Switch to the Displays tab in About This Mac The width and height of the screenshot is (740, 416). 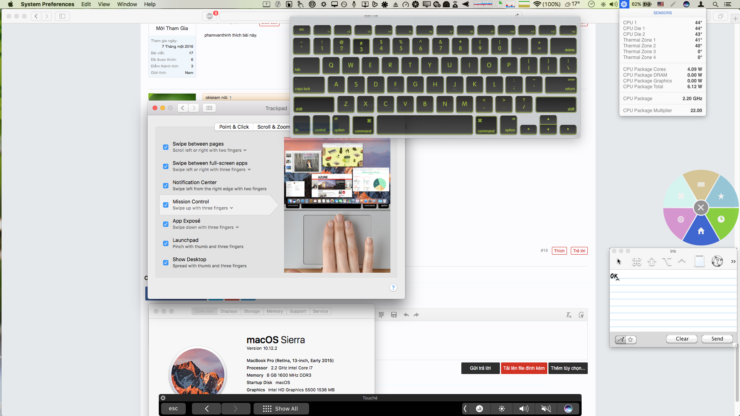(228, 311)
